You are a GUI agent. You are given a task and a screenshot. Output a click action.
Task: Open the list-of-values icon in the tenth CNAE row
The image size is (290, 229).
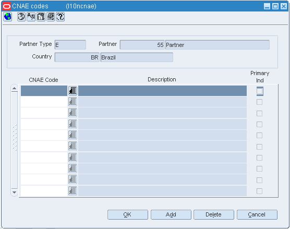point(72,191)
